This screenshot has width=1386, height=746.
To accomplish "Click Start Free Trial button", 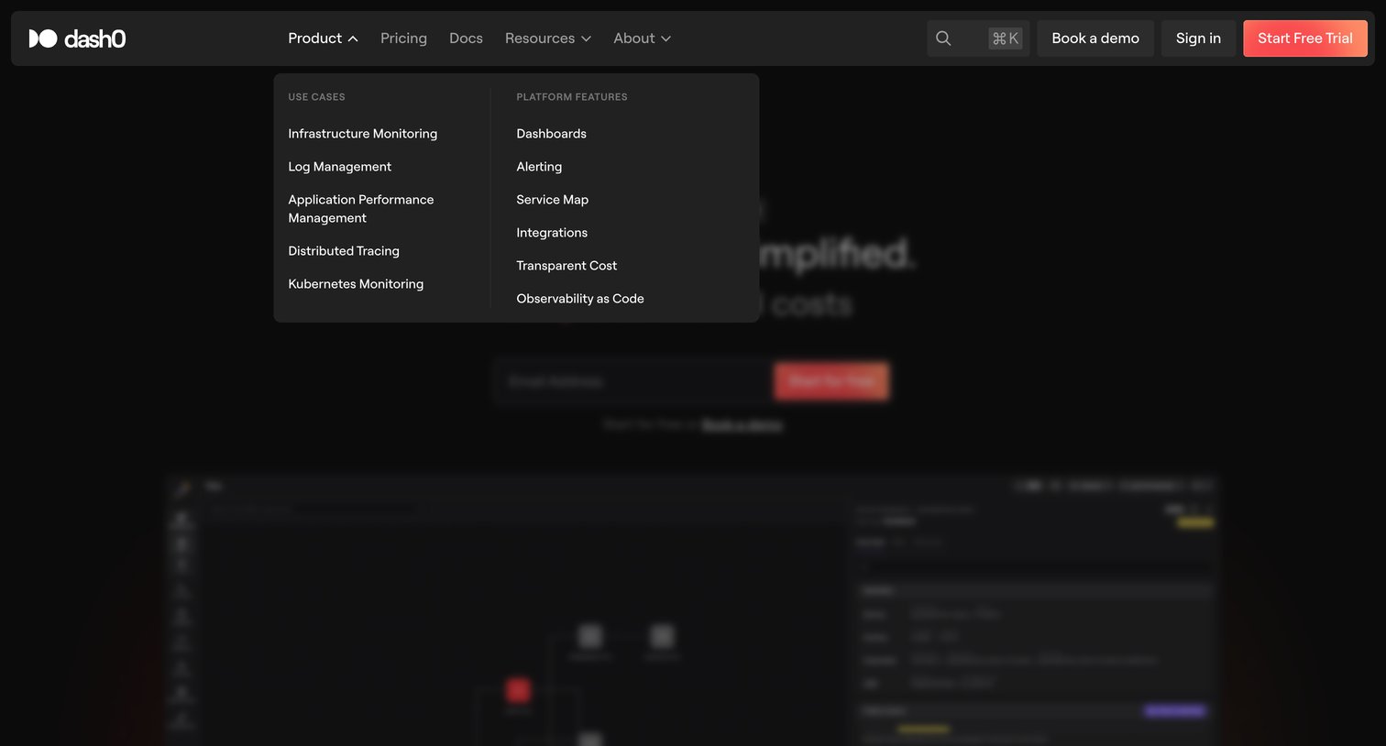I will 1305,38.
